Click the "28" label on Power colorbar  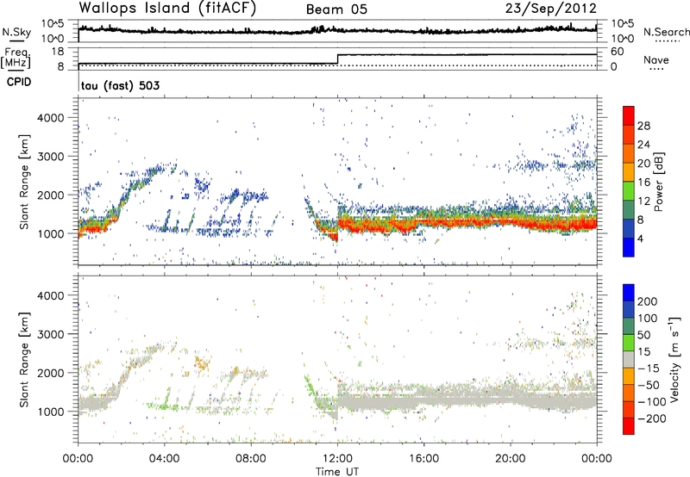click(643, 126)
